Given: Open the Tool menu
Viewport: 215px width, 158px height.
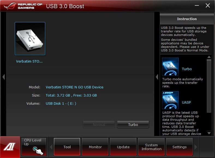Looking at the screenshot, I should coord(67,147).
